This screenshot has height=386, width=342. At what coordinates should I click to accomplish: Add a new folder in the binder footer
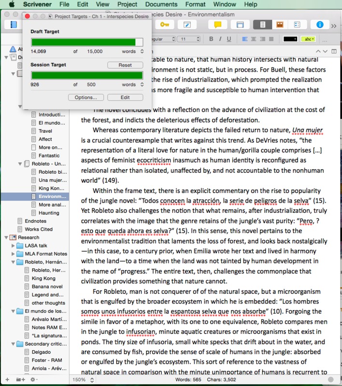pos(20,380)
